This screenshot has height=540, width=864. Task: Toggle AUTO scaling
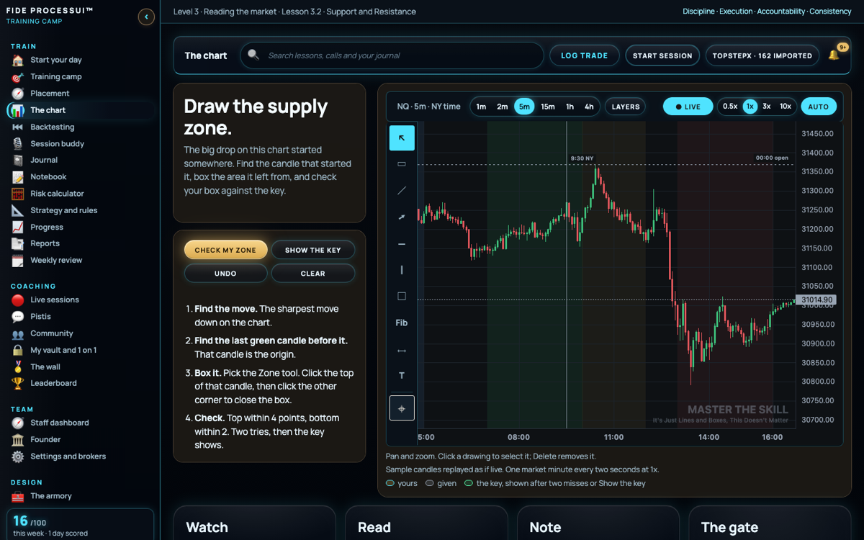click(x=819, y=107)
